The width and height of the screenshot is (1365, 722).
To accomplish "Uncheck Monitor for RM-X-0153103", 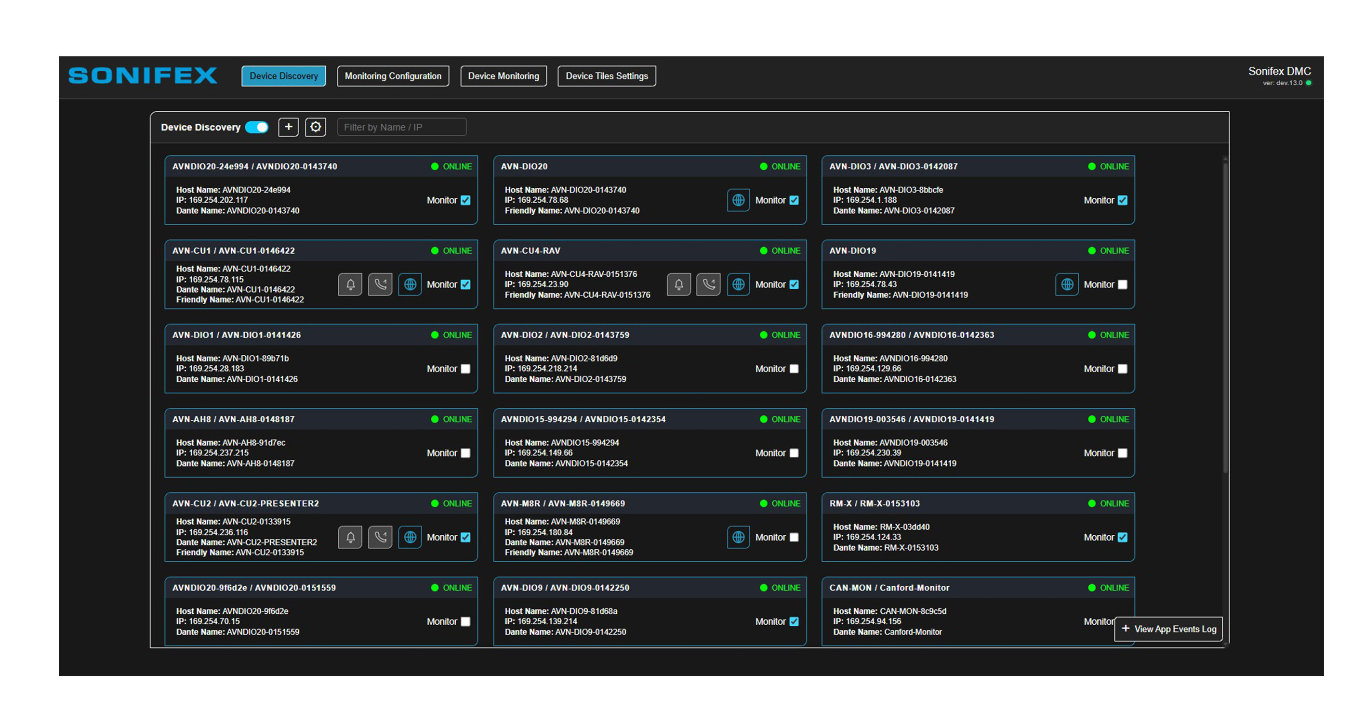I will pos(1122,537).
